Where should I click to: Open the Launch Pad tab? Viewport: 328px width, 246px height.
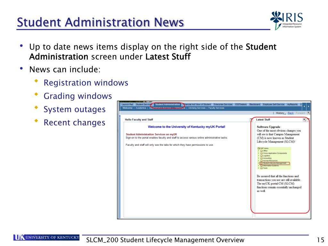[127, 104]
